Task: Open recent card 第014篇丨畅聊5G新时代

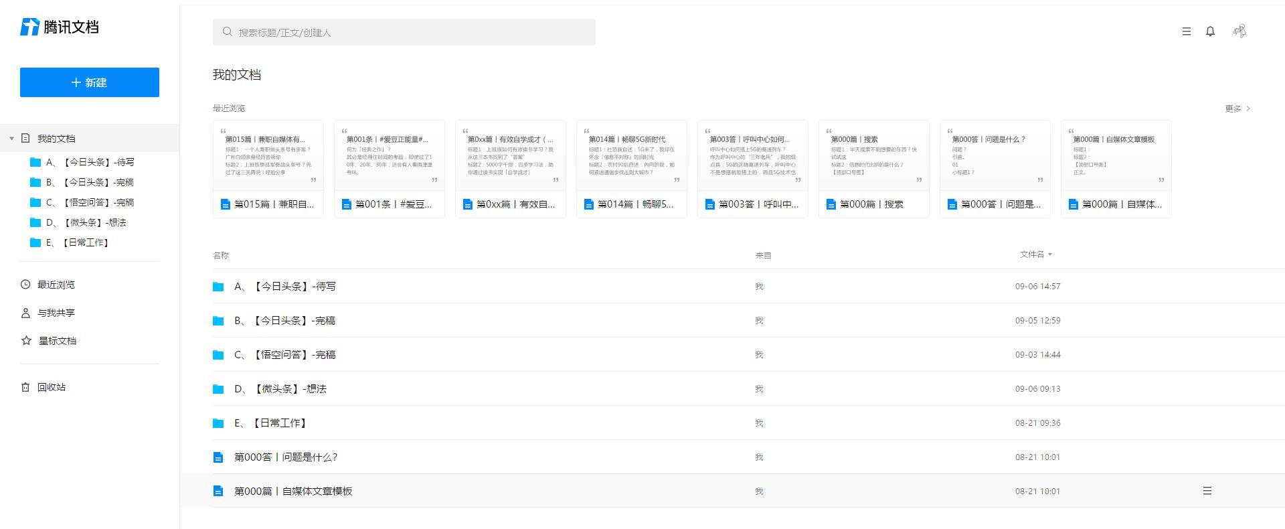Action: click(632, 169)
